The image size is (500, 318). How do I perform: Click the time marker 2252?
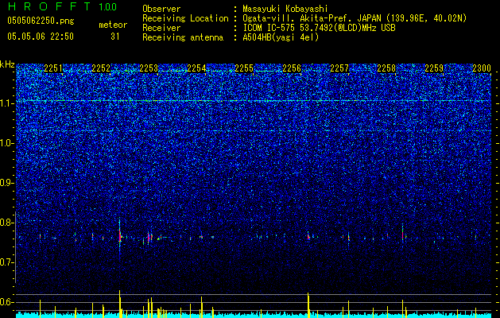tap(101, 68)
